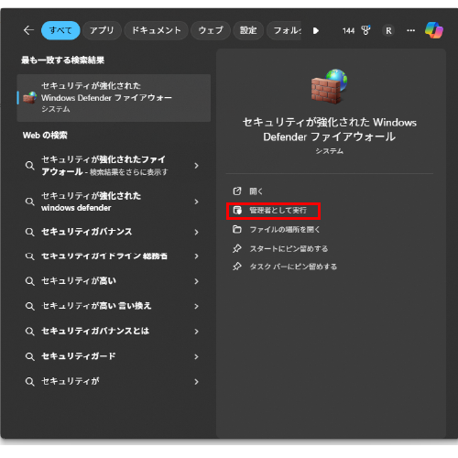Expand the セキュリティが高い suggestion chevron

[x=196, y=281]
